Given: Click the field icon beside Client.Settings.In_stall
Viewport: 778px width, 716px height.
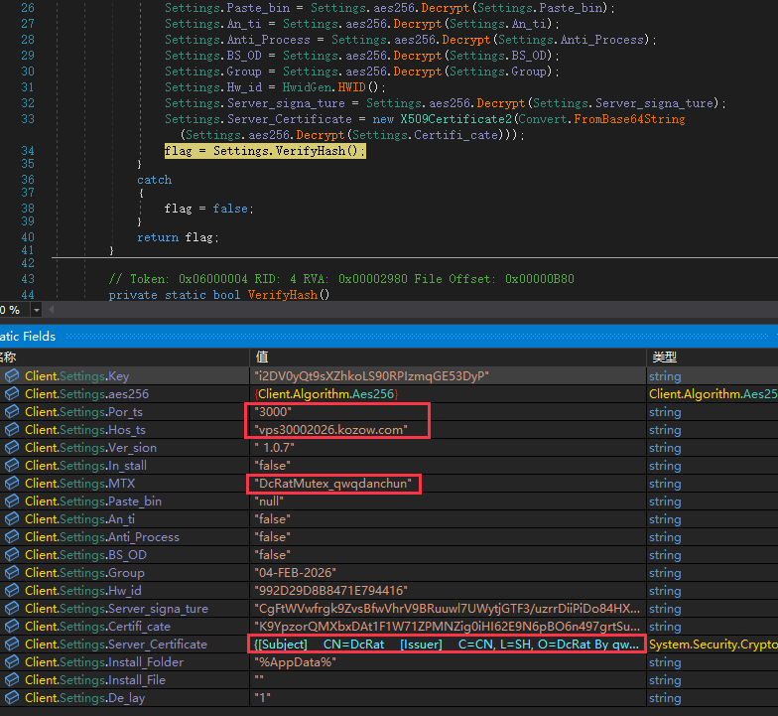Looking at the screenshot, I should (x=12, y=465).
